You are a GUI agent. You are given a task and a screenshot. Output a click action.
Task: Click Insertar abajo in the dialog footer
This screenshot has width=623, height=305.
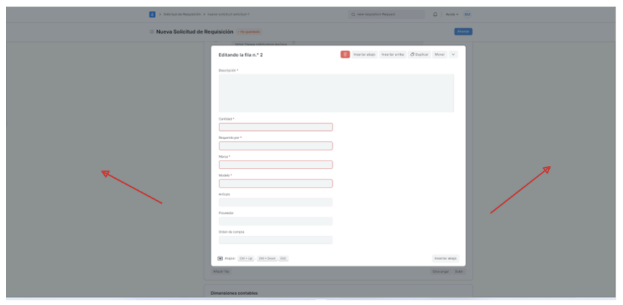[x=445, y=258]
